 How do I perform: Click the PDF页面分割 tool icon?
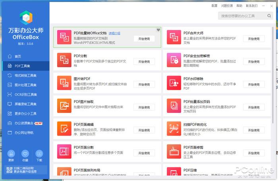[64, 152]
